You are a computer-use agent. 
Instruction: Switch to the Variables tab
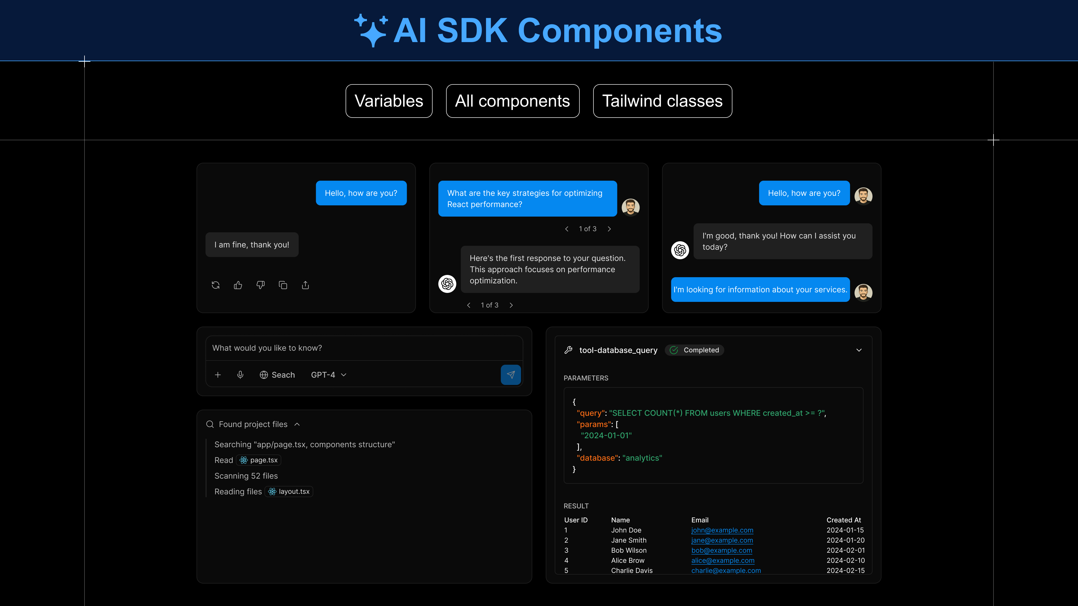pos(389,101)
